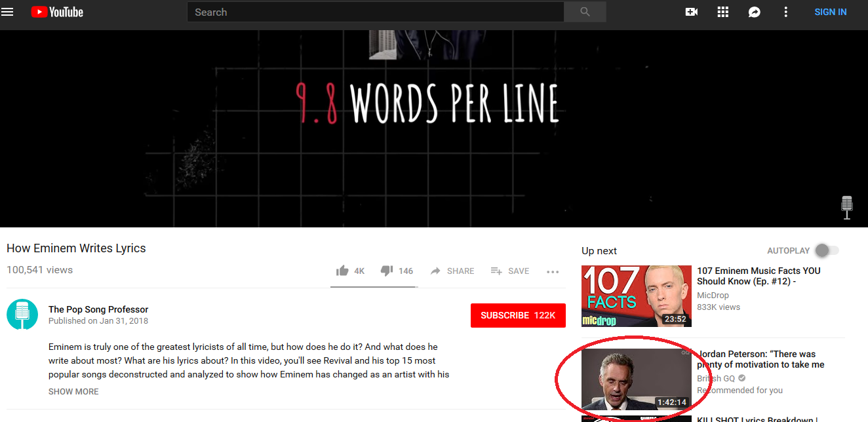The image size is (868, 422).
Task: Open the settings three-dot menu in header
Action: click(x=786, y=12)
